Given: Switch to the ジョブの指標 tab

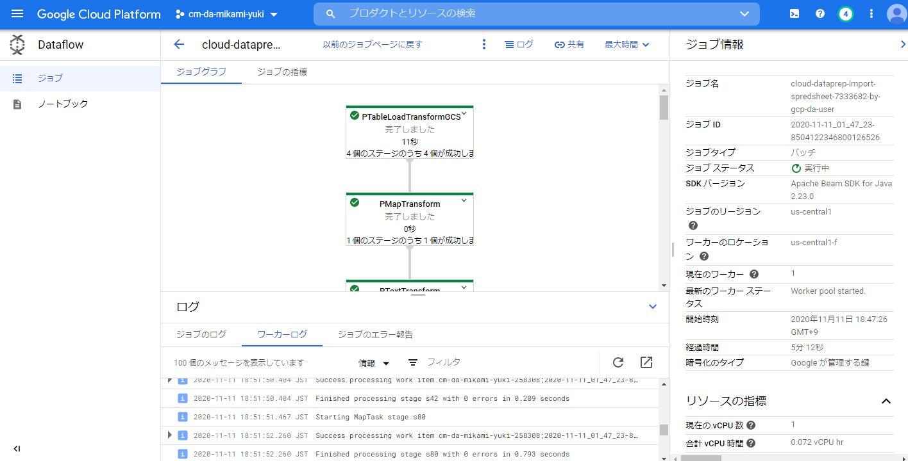Looking at the screenshot, I should click(x=281, y=72).
